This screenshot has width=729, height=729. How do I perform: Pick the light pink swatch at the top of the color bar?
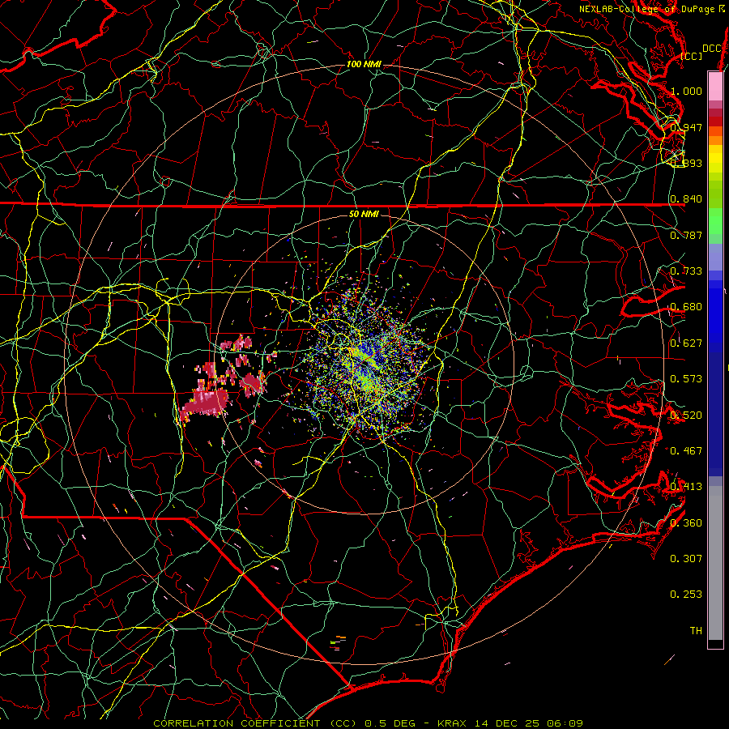click(x=715, y=86)
